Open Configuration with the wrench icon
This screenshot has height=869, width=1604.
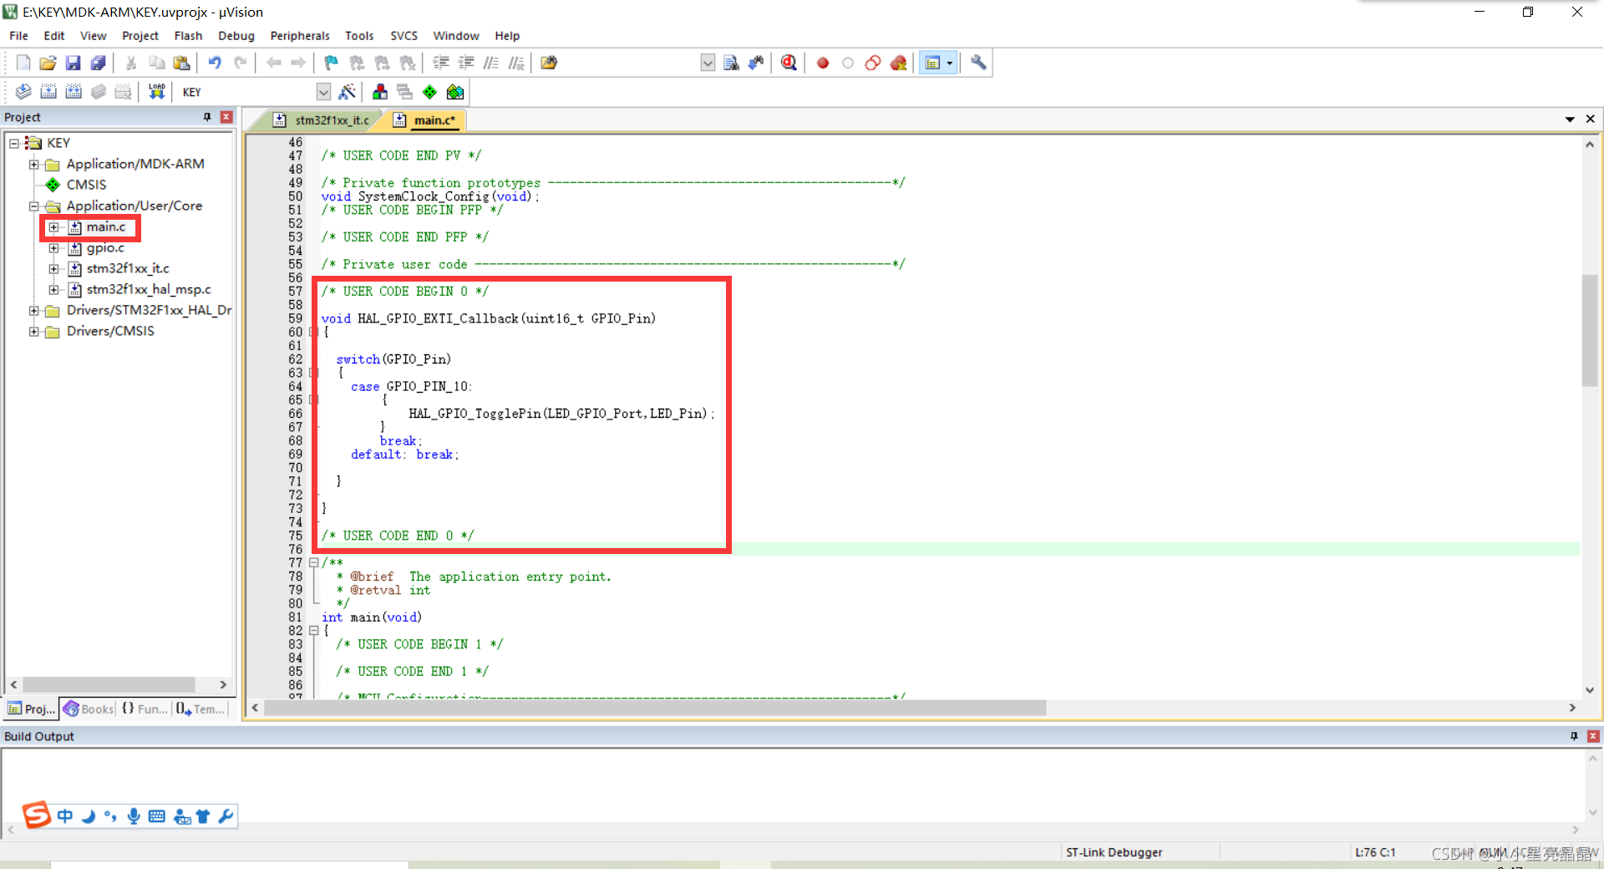(978, 63)
